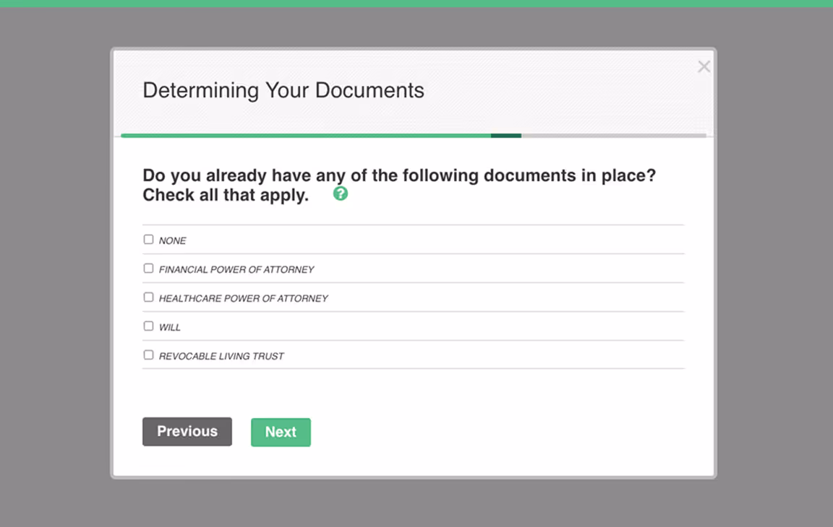Viewport: 833px width, 527px height.
Task: Check the Revocable Living Trust box
Action: (x=148, y=354)
